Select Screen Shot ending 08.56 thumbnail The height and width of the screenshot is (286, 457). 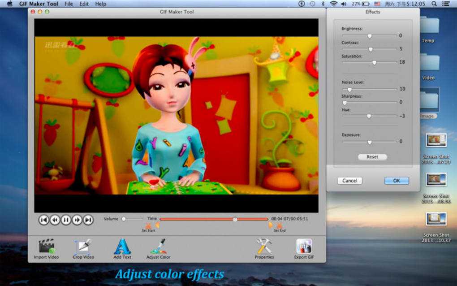point(436,180)
